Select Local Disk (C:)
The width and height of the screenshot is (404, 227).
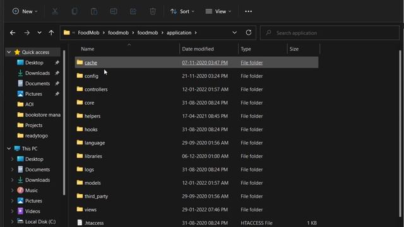click(x=40, y=221)
